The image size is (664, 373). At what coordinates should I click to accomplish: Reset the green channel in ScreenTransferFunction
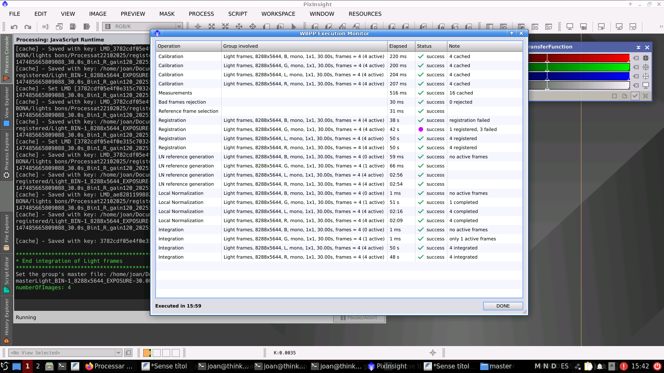click(636, 67)
